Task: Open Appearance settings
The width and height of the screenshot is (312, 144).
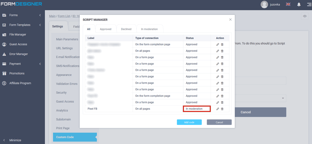Action: point(64,75)
